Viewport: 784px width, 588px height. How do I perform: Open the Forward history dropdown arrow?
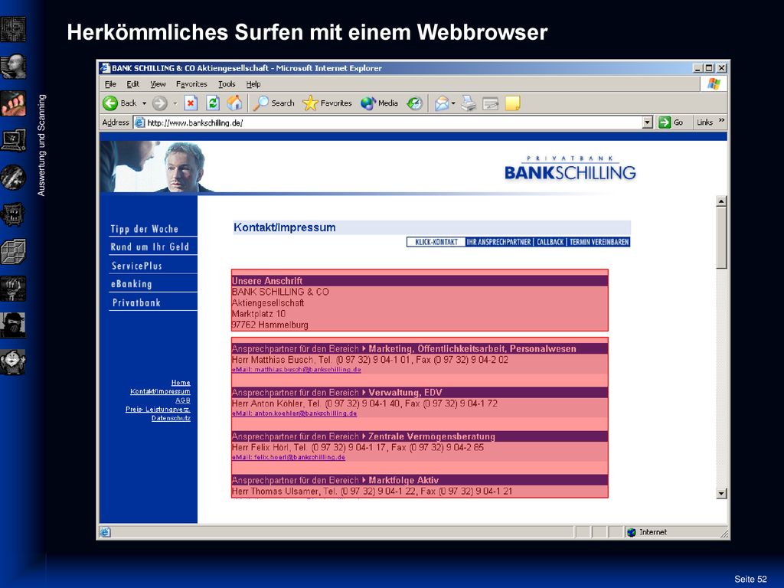click(175, 103)
